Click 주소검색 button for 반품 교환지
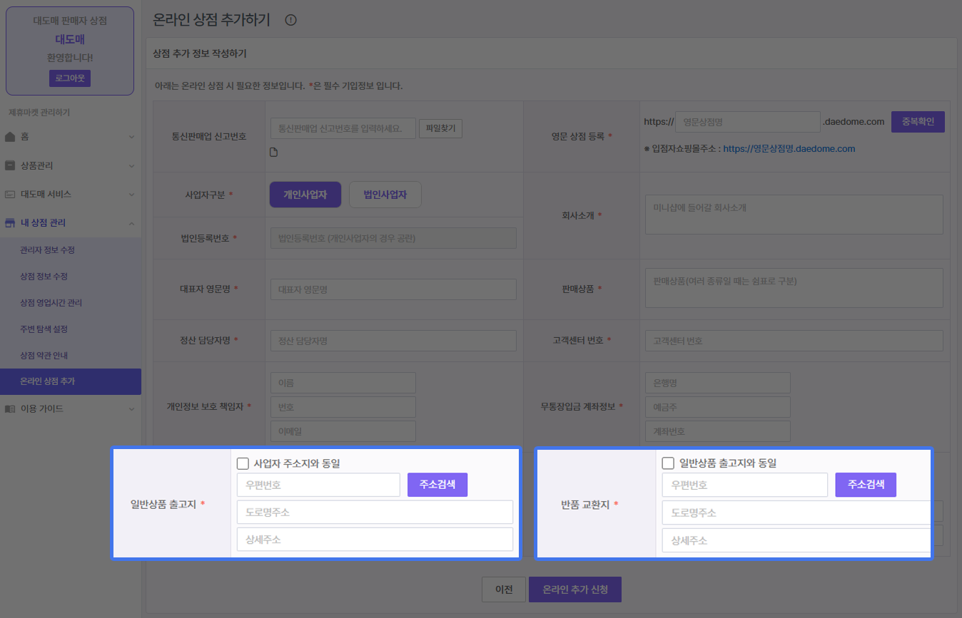 pyautogui.click(x=865, y=485)
